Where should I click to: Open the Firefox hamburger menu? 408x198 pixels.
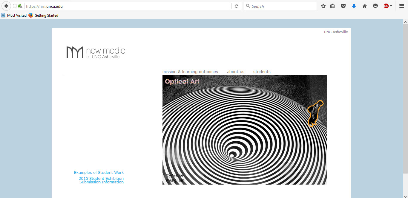(402, 6)
